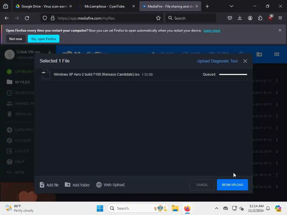Click HELP in MediaFire sidebar
This screenshot has height=215, width=287.
[x=16, y=162]
